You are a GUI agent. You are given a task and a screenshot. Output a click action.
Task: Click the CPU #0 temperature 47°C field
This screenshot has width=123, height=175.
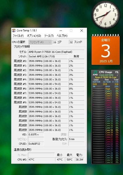[41, 160]
